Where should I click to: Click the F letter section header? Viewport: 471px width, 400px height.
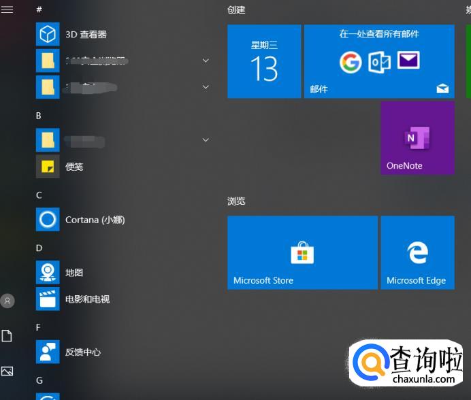point(38,327)
